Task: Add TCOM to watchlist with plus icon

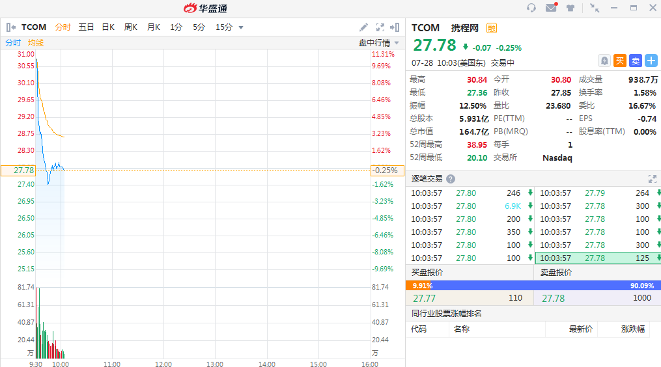Action: (x=651, y=61)
